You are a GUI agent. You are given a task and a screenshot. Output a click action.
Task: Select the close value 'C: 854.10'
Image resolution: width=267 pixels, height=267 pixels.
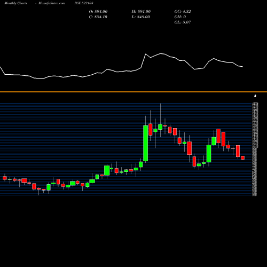pyautogui.click(x=98, y=17)
